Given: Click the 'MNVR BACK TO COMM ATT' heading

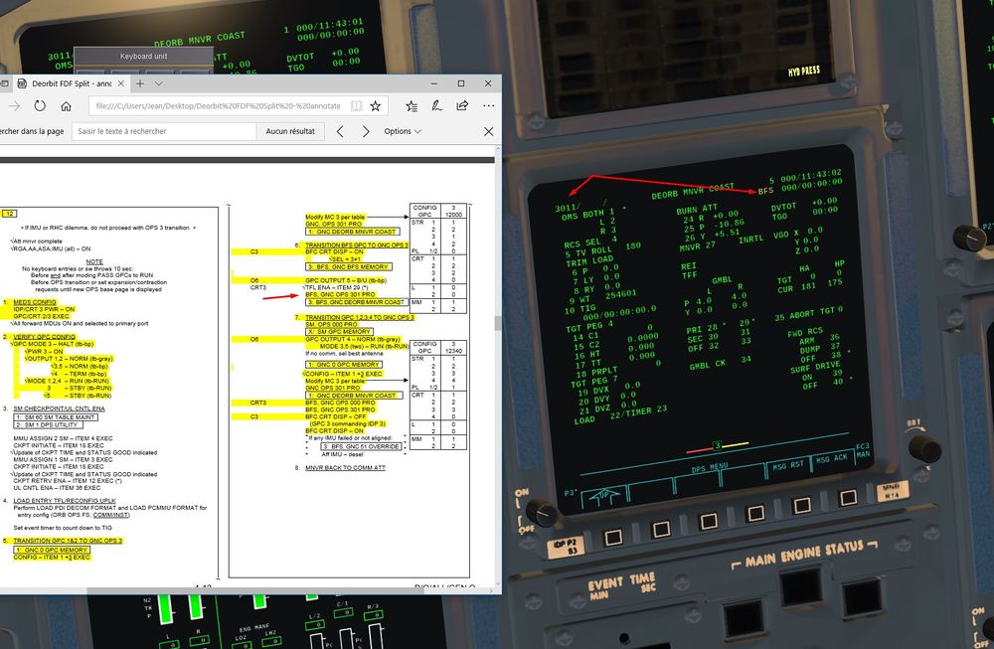Looking at the screenshot, I should 346,468.
